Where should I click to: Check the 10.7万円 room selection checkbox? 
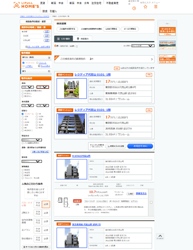(x=151, y=202)
